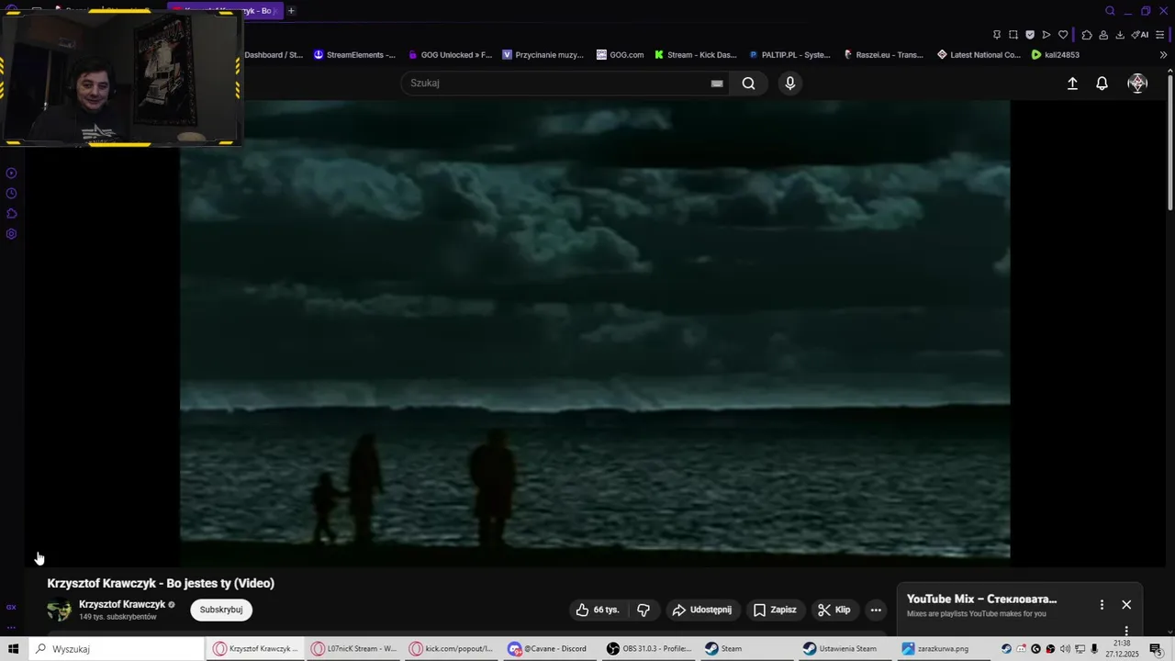Open the browser AI assistant icon
Screen dimensions: 1175x661
point(1140,35)
